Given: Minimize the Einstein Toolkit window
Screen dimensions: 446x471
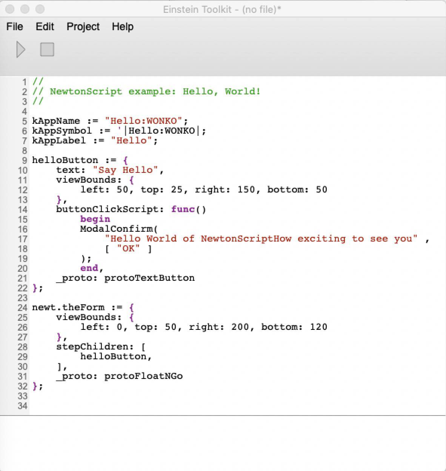Looking at the screenshot, I should (x=25, y=9).
